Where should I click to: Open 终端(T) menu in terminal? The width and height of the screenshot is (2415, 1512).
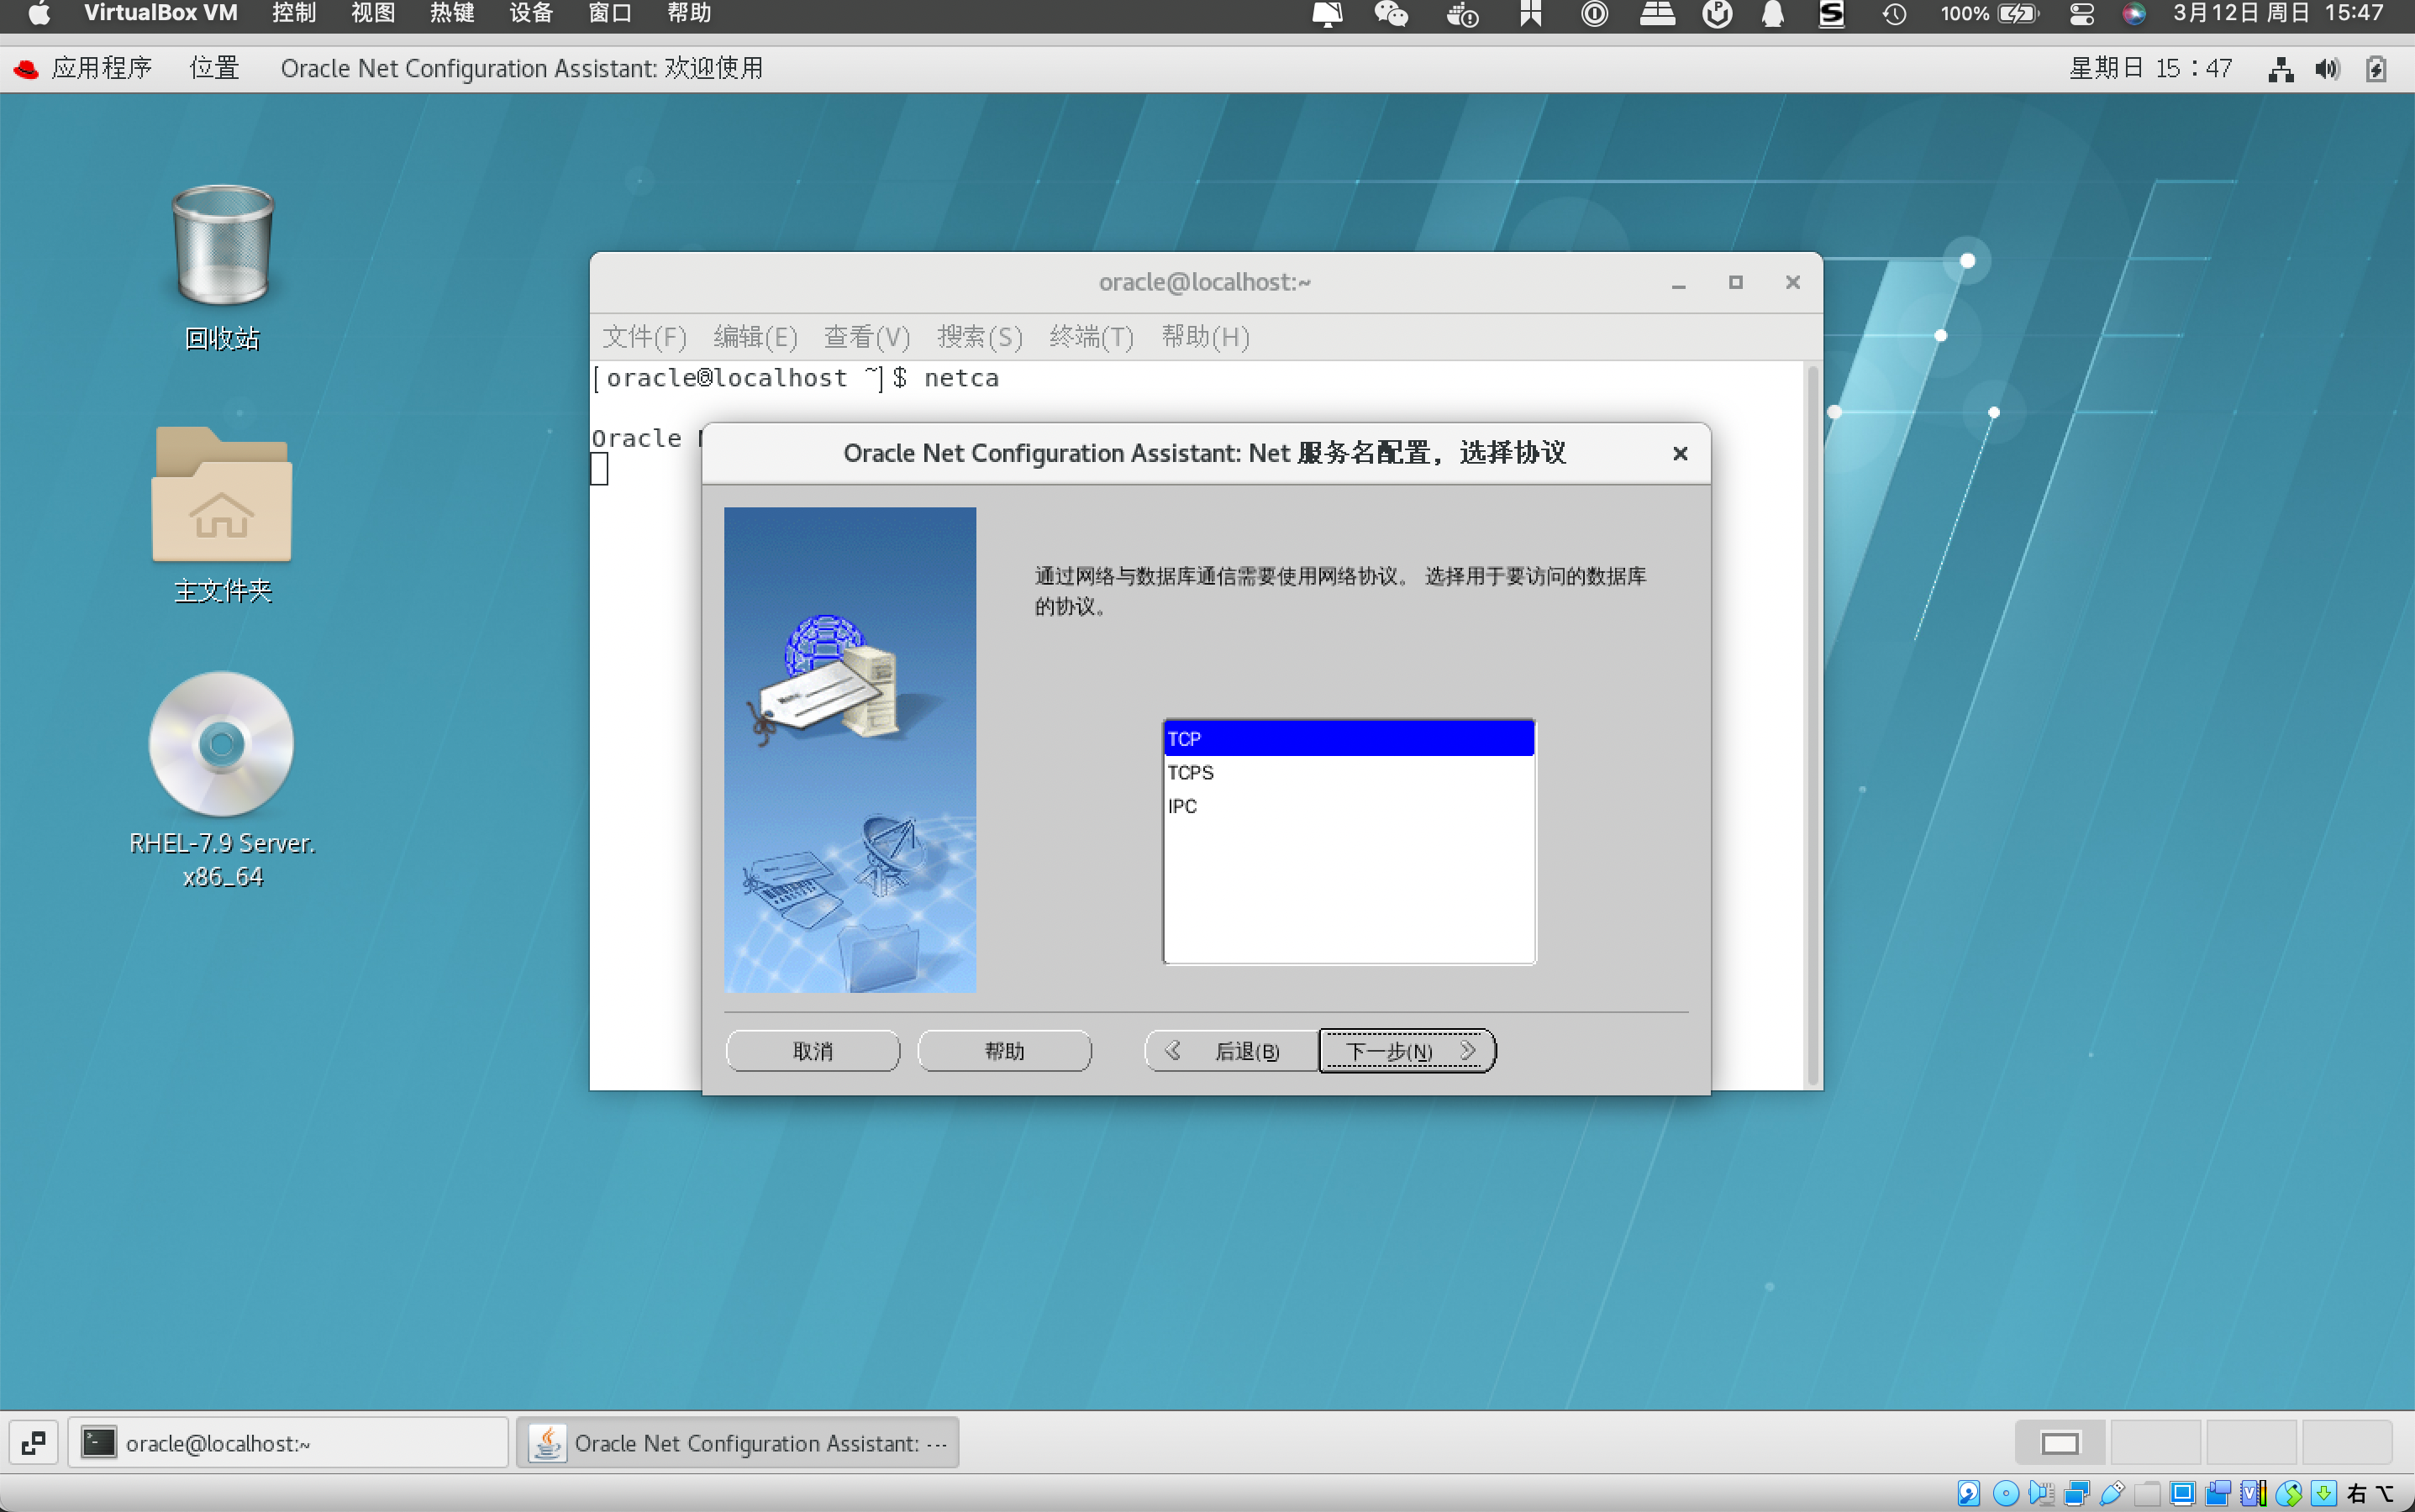coord(1092,337)
